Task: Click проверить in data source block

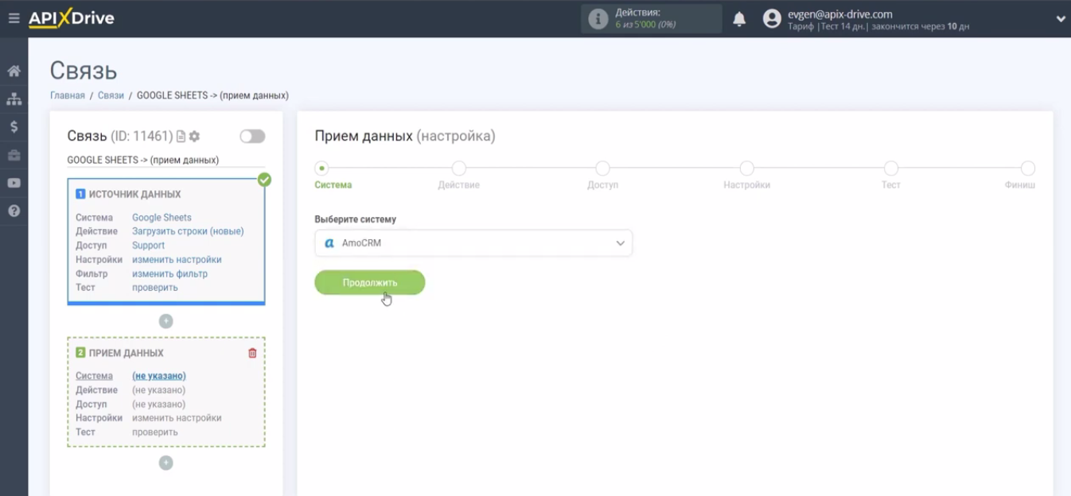Action: 155,288
